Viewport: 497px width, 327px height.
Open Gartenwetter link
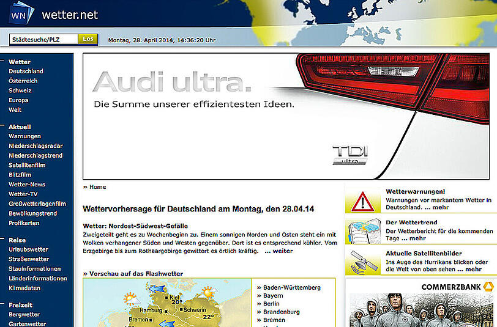(28, 324)
